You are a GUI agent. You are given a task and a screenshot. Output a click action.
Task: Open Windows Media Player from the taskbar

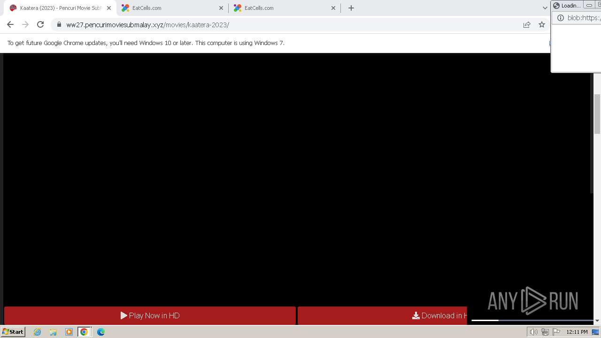tap(69, 332)
